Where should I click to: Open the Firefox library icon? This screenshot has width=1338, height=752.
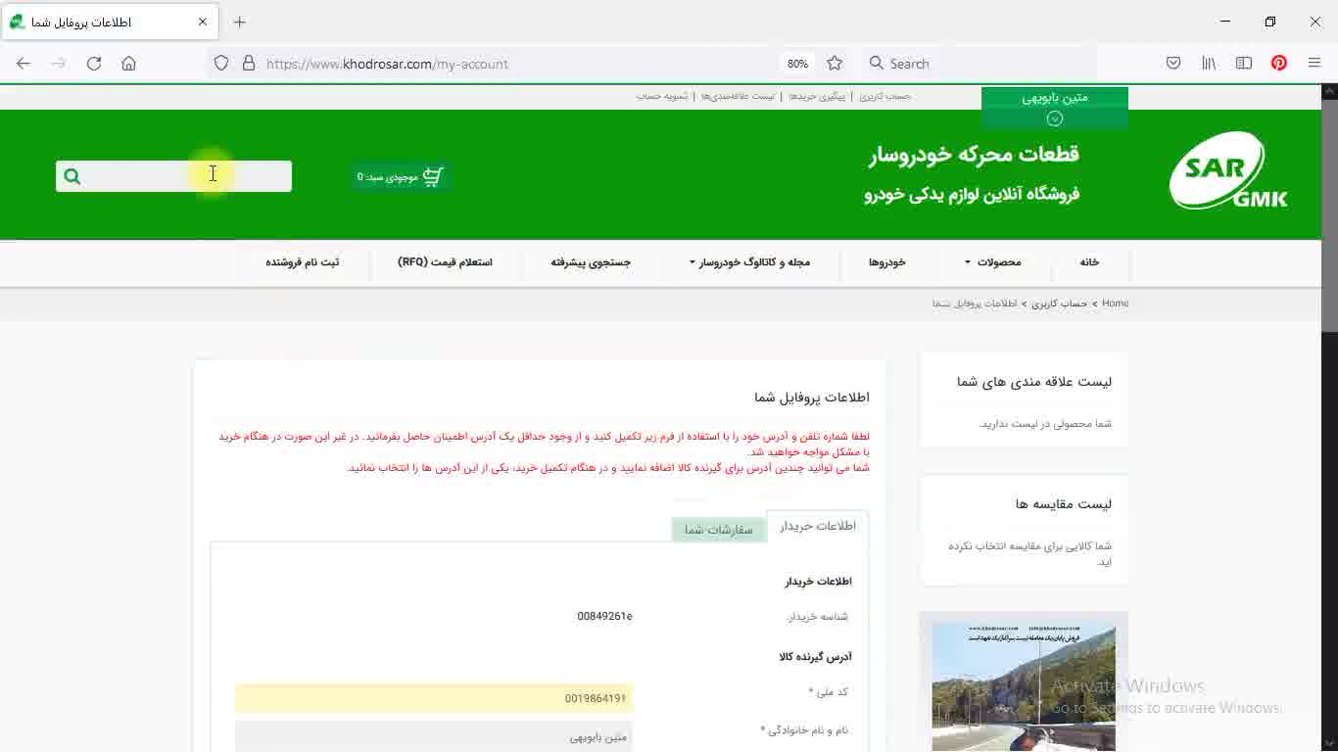[x=1209, y=64]
